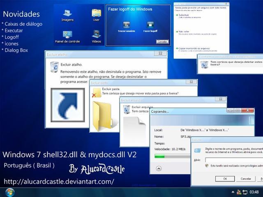Screen dimensions: 263x197
Task: Open the Windows Start orb
Action: 10,192
